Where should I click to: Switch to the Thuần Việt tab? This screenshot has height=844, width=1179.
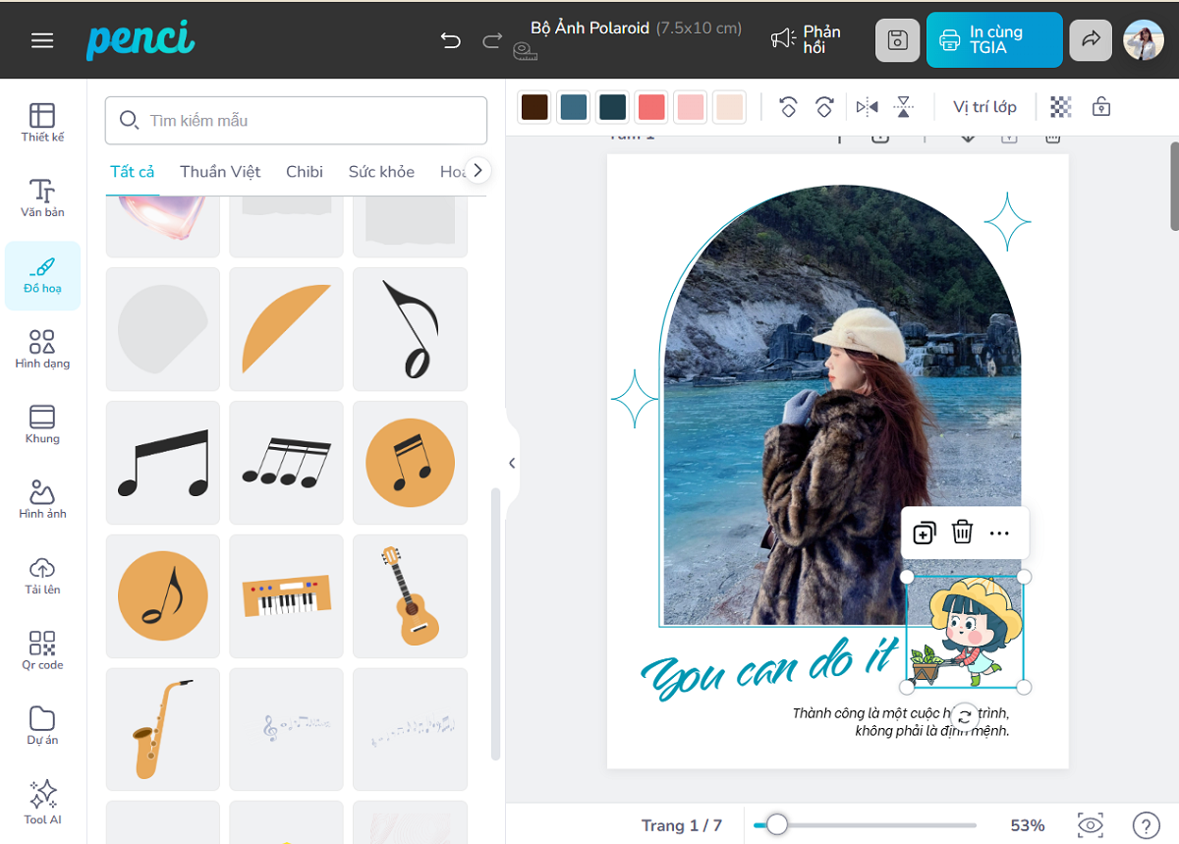(x=220, y=172)
